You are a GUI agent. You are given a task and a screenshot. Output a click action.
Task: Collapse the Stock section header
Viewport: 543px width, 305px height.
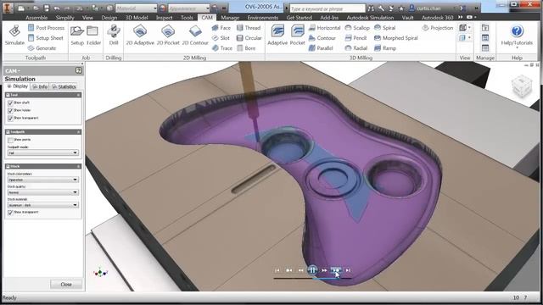43,166
